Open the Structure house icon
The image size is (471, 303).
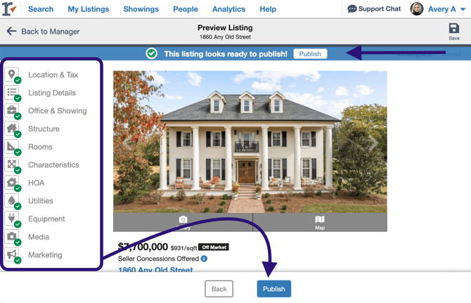point(12,128)
